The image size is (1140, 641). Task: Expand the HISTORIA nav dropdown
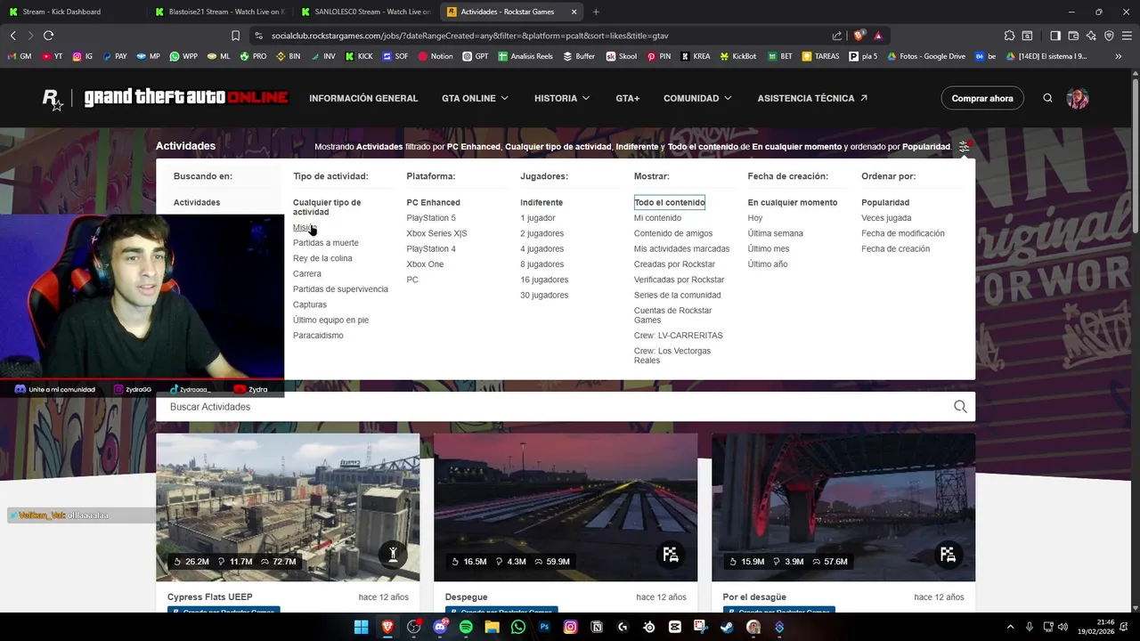(561, 98)
